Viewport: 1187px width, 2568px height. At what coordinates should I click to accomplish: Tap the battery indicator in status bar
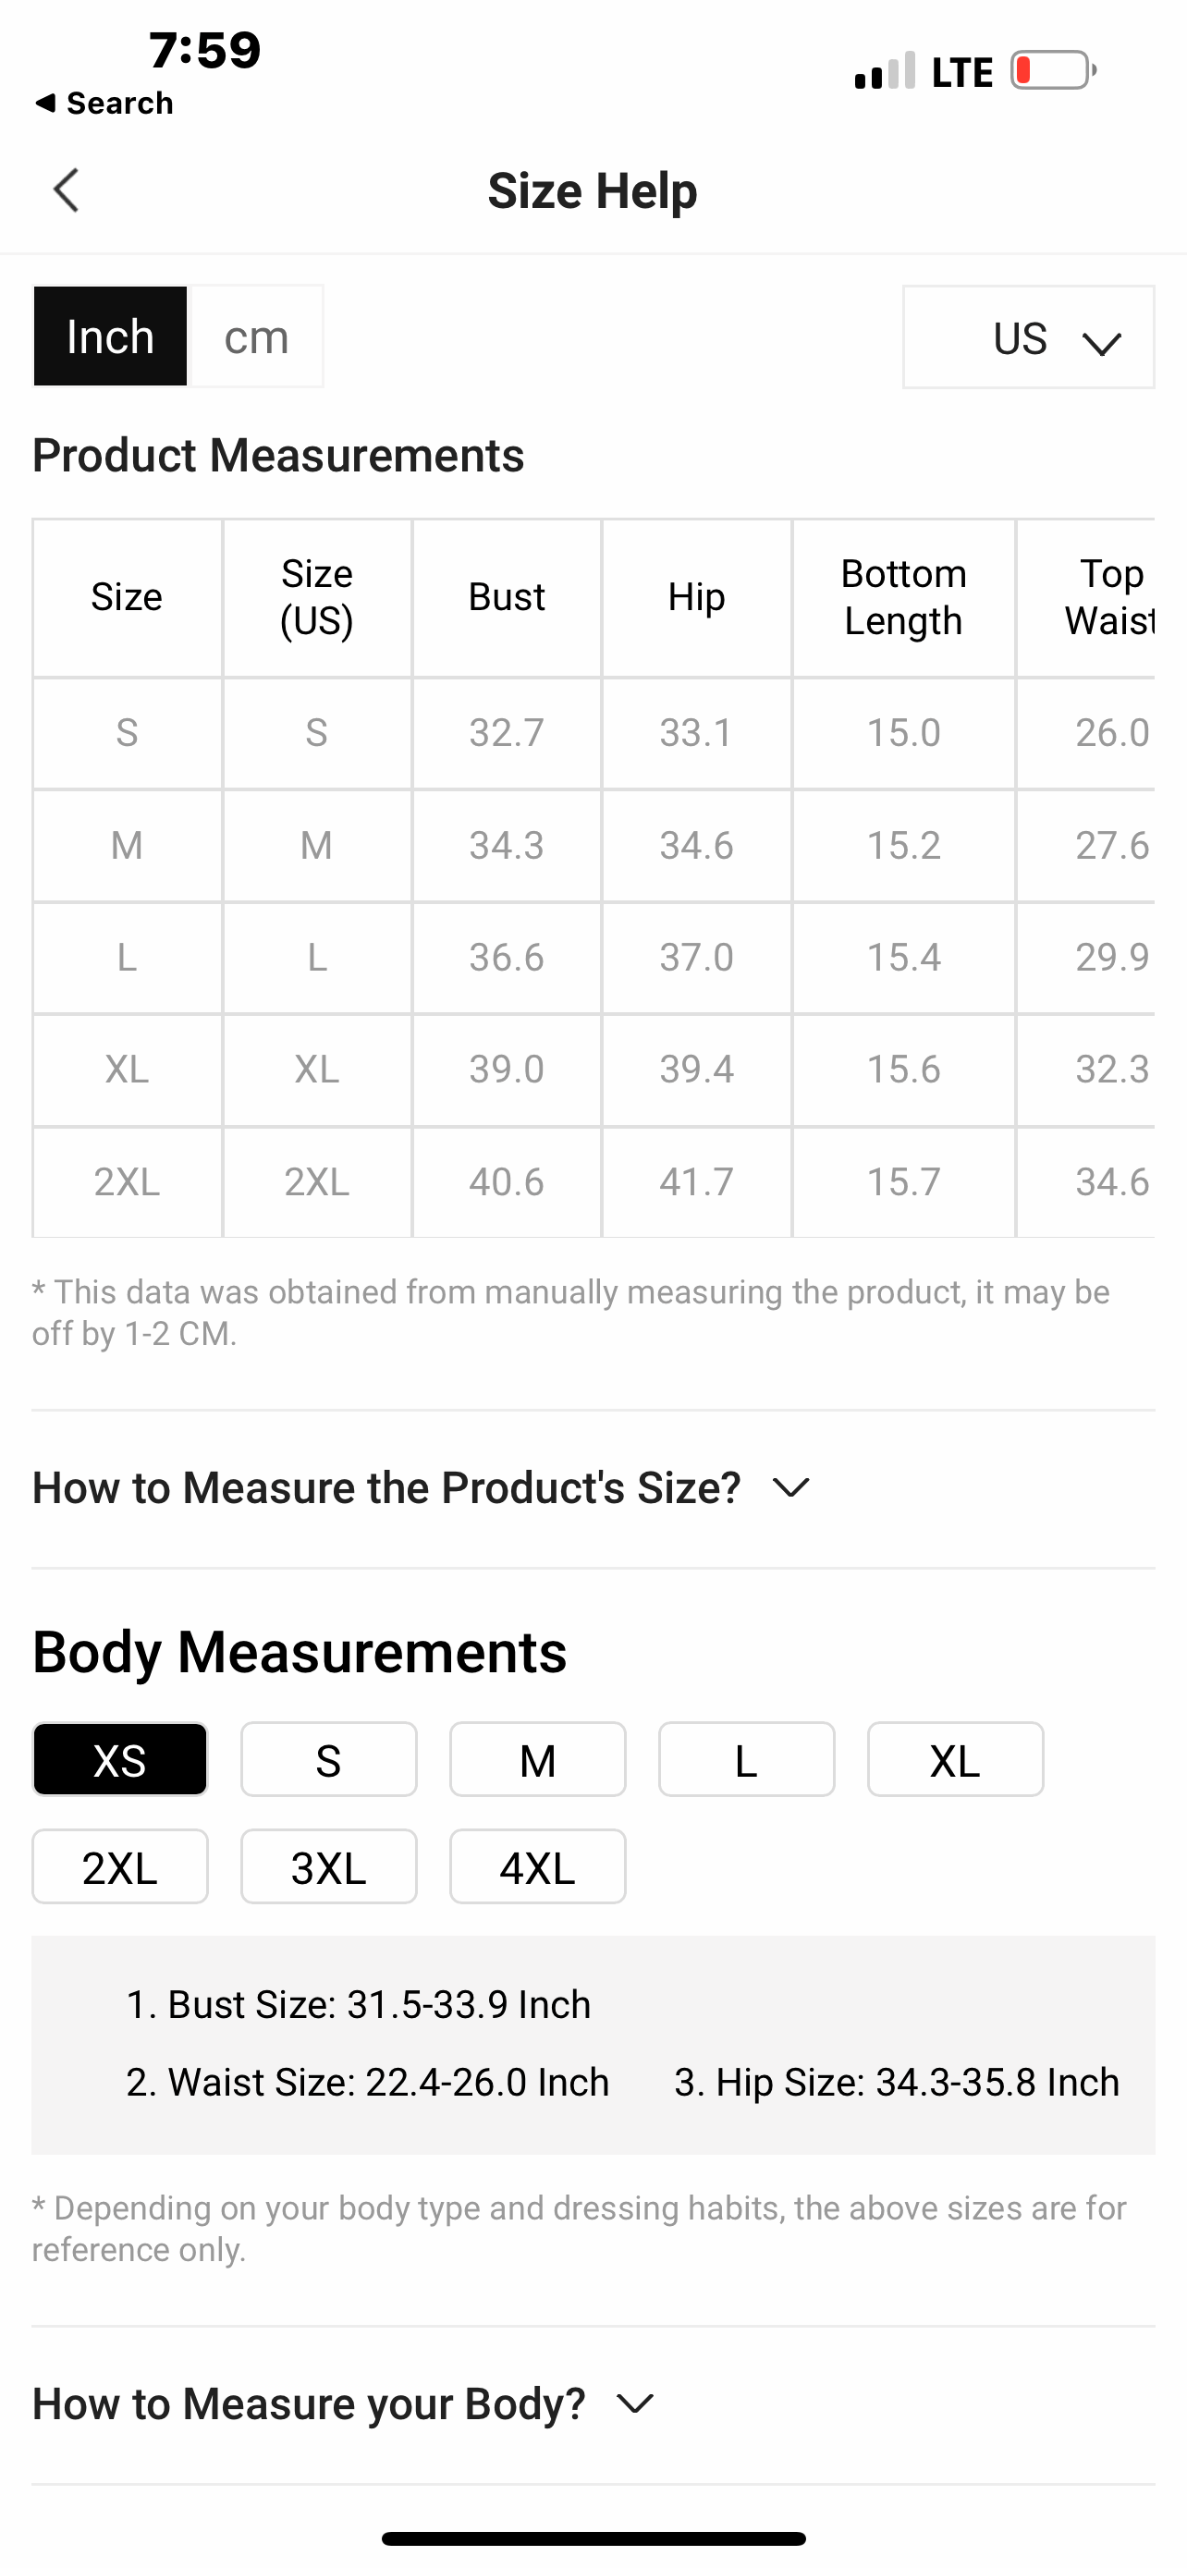(1052, 71)
